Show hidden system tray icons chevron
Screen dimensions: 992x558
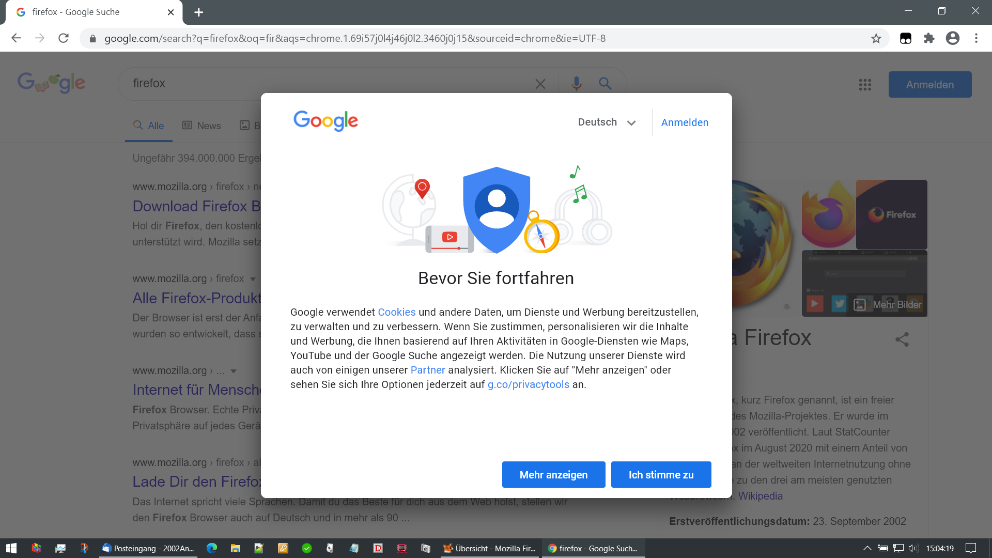tap(867, 548)
